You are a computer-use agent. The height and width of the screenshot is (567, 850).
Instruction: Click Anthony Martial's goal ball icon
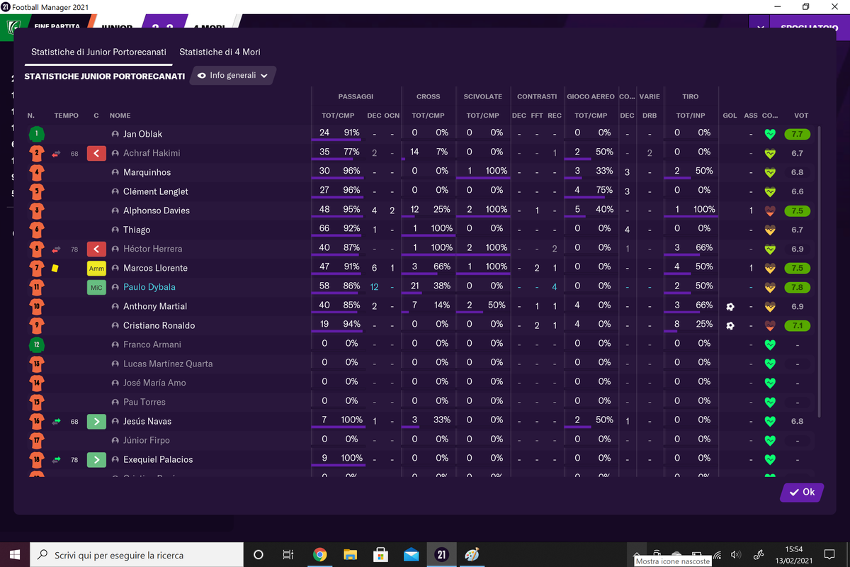click(x=730, y=306)
